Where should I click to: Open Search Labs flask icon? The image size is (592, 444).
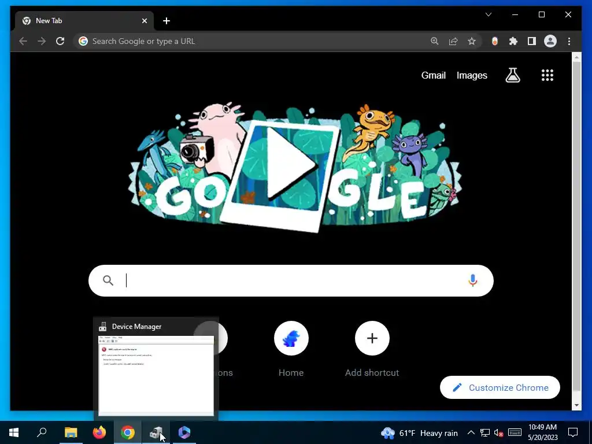tap(513, 76)
